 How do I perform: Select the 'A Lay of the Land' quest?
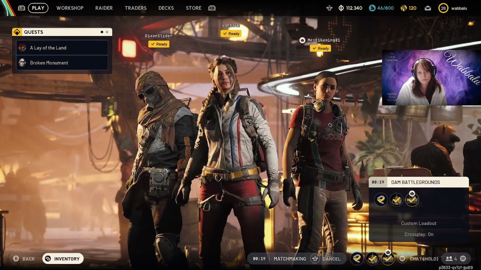coord(62,48)
